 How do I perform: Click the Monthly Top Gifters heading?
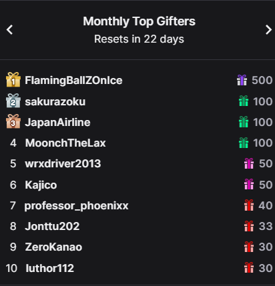point(140,22)
